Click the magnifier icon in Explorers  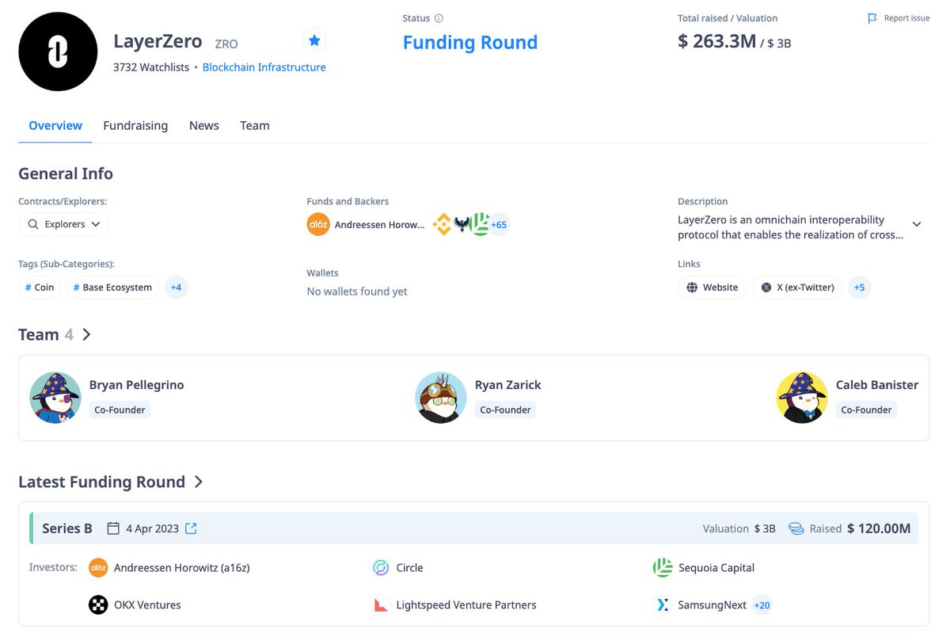pos(33,224)
